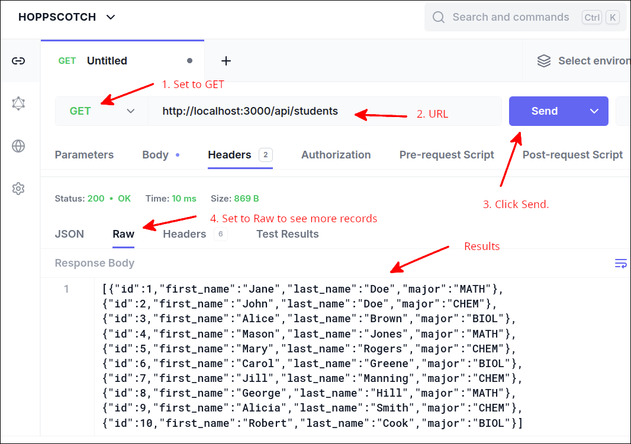Open the GraphQL icon in sidebar

(x=18, y=103)
